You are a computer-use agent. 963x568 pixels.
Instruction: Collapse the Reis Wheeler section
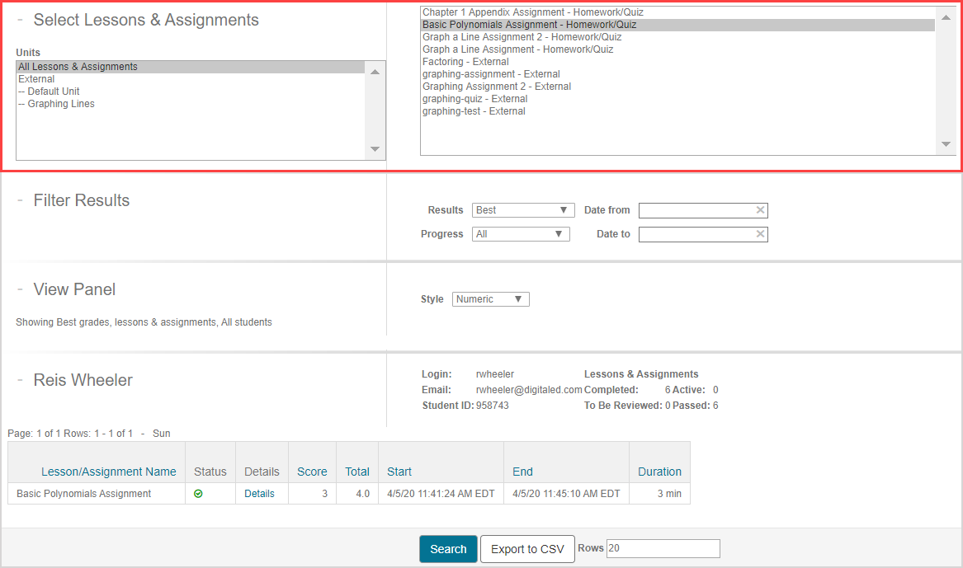pyautogui.click(x=20, y=380)
